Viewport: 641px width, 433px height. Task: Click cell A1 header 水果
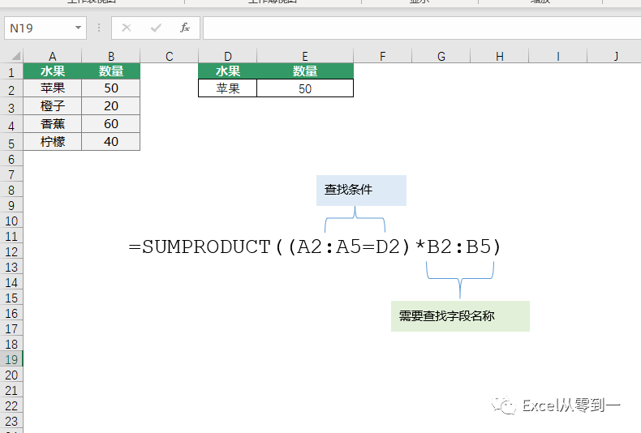point(52,71)
